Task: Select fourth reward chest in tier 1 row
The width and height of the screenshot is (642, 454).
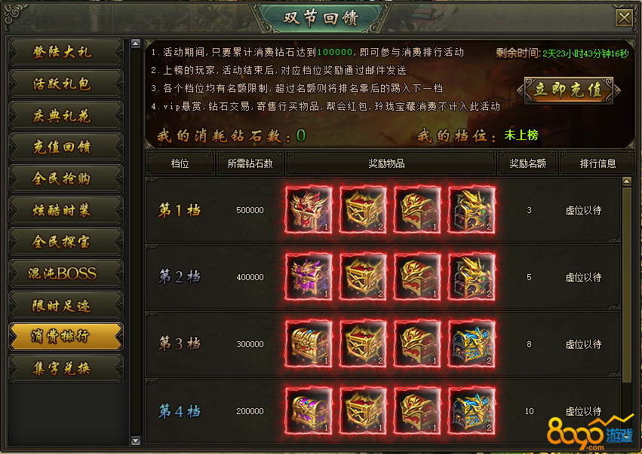Action: pos(472,210)
